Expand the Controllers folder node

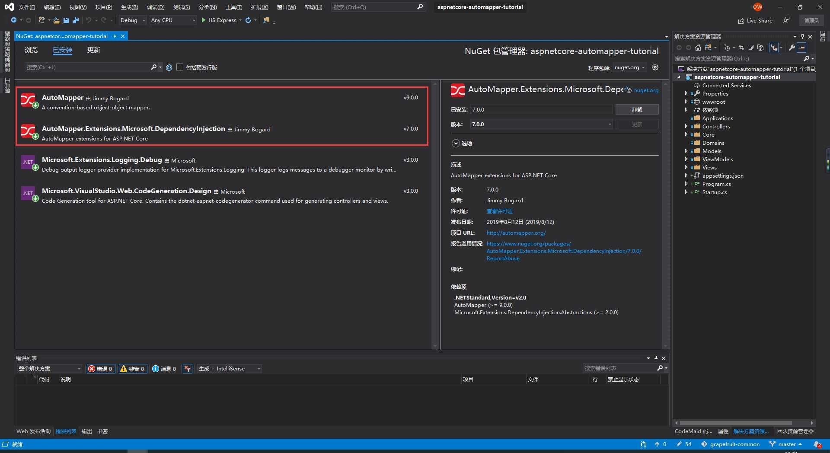(686, 127)
